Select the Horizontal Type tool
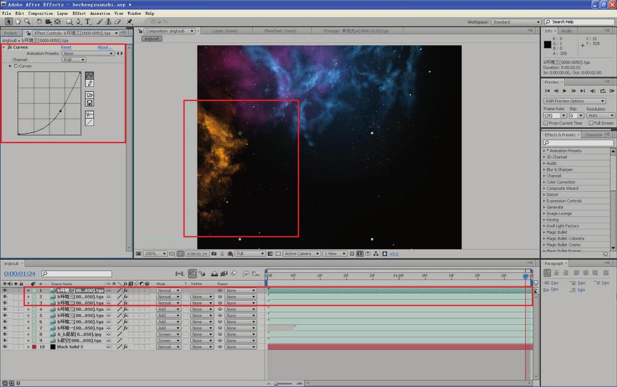The width and height of the screenshot is (617, 387). pyautogui.click(x=87, y=22)
